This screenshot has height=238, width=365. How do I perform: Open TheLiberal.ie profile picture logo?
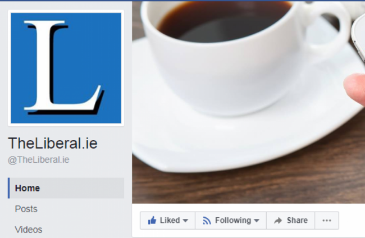click(66, 68)
